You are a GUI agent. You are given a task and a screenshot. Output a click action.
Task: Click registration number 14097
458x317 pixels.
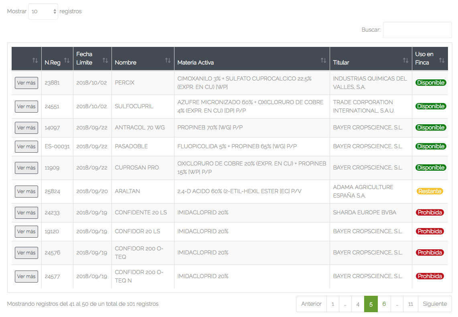[52, 128]
